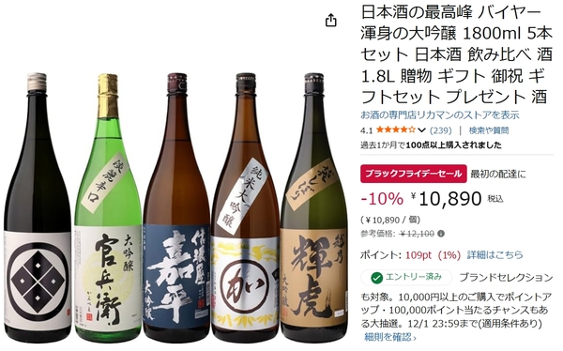Screen dimensions: 563x351
Task: Visit お酒の専門店リカマン store link
Action: pyautogui.click(x=440, y=114)
